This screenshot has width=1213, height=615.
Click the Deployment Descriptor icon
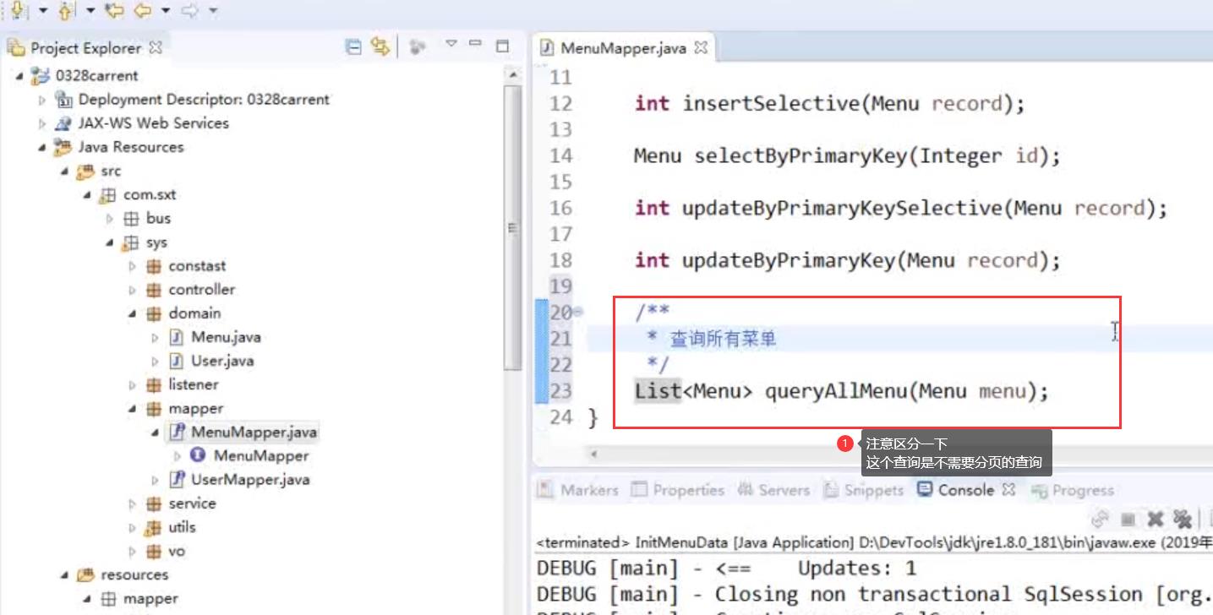point(64,100)
